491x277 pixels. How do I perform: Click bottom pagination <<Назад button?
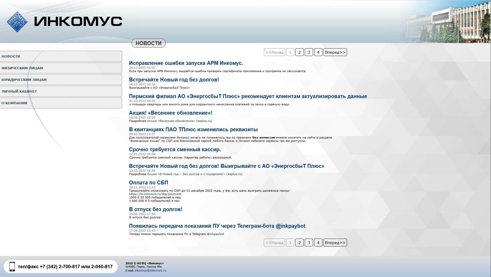[x=274, y=243]
